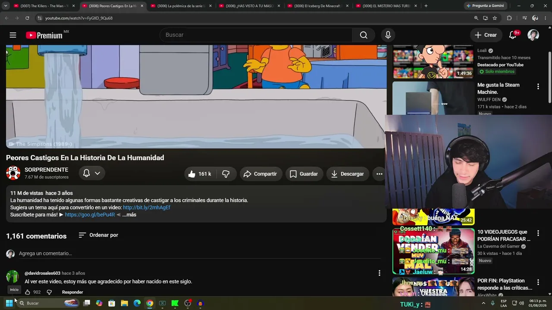This screenshot has width=552, height=310.
Task: Click the Guardar save button
Action: pyautogui.click(x=304, y=174)
